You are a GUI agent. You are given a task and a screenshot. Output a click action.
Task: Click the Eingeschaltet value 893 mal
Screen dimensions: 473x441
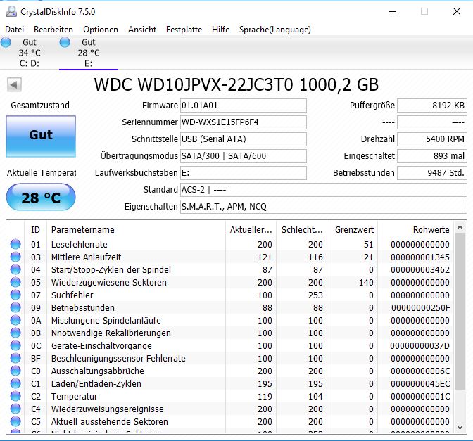click(432, 156)
